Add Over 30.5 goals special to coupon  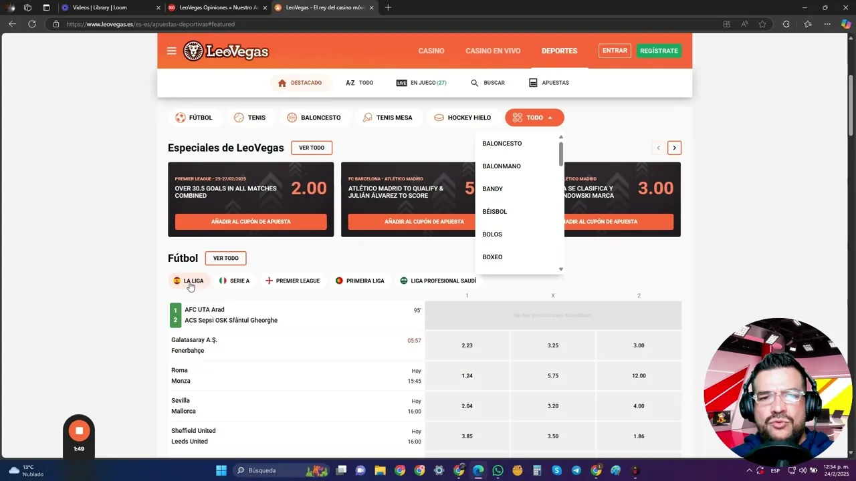[x=251, y=222]
